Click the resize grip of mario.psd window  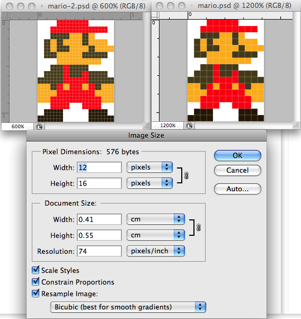point(296,125)
